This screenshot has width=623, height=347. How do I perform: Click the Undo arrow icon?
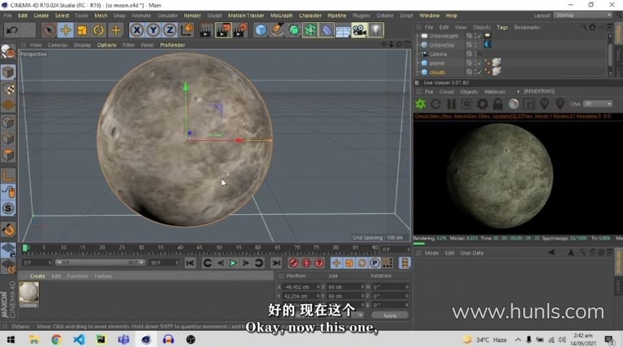11,30
